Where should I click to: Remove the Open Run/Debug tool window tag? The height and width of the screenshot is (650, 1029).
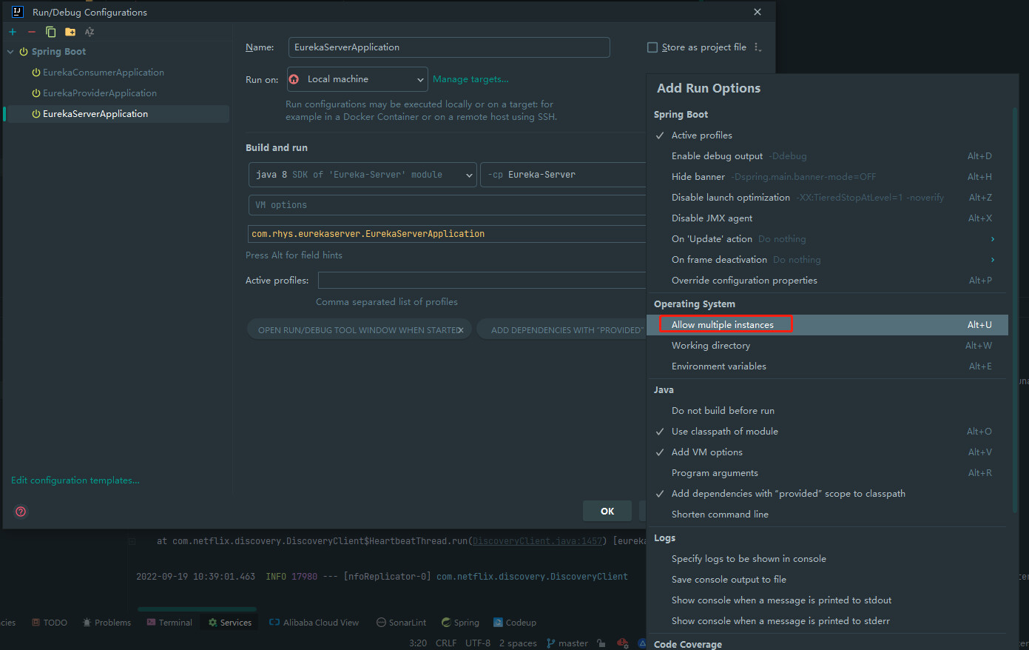(460, 330)
